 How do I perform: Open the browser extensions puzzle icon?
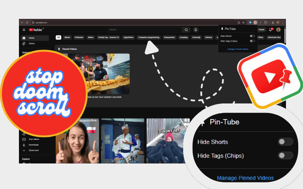266,23
